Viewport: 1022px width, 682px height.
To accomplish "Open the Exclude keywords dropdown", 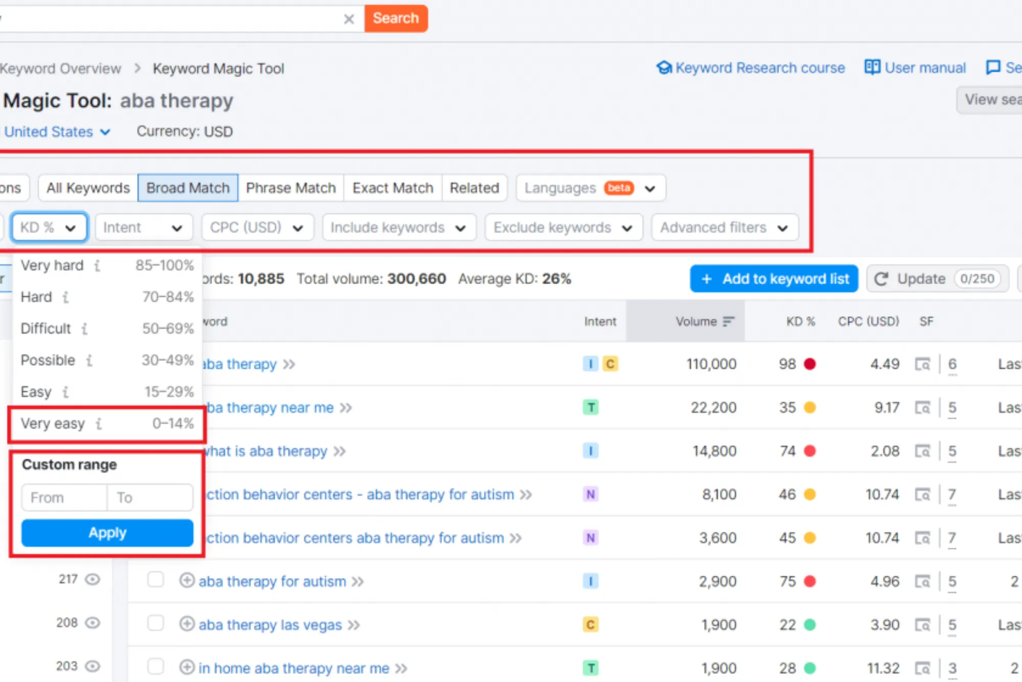I will tap(563, 227).
